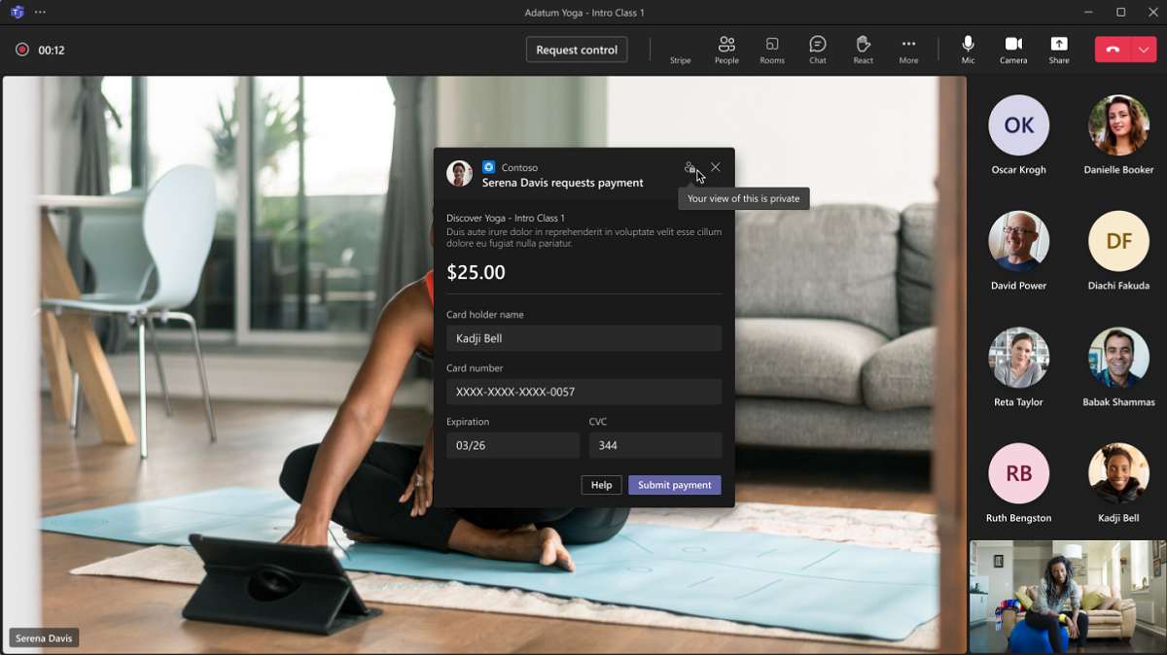Select Danielle Booker's participant photo
The image size is (1167, 655).
click(1119, 125)
